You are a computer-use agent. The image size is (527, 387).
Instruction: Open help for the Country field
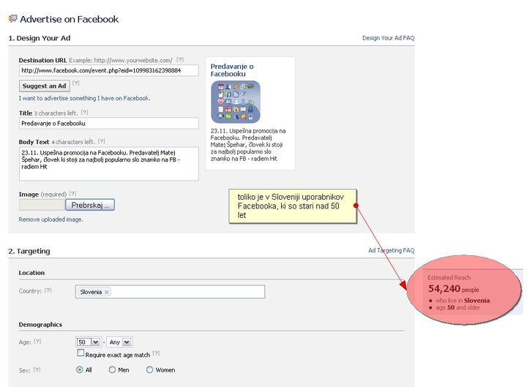48,290
